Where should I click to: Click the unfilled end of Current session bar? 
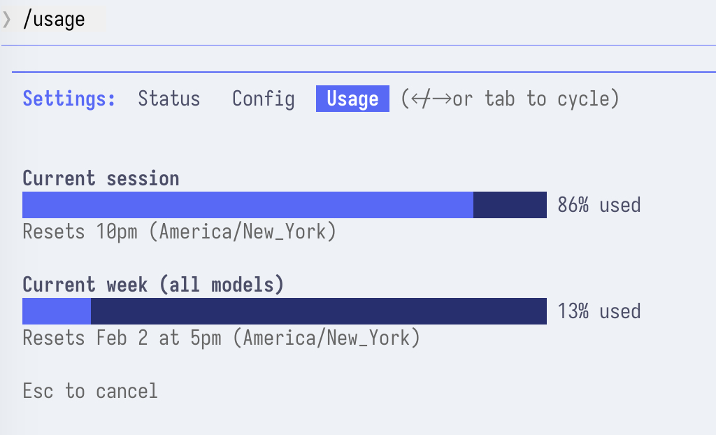[510, 205]
